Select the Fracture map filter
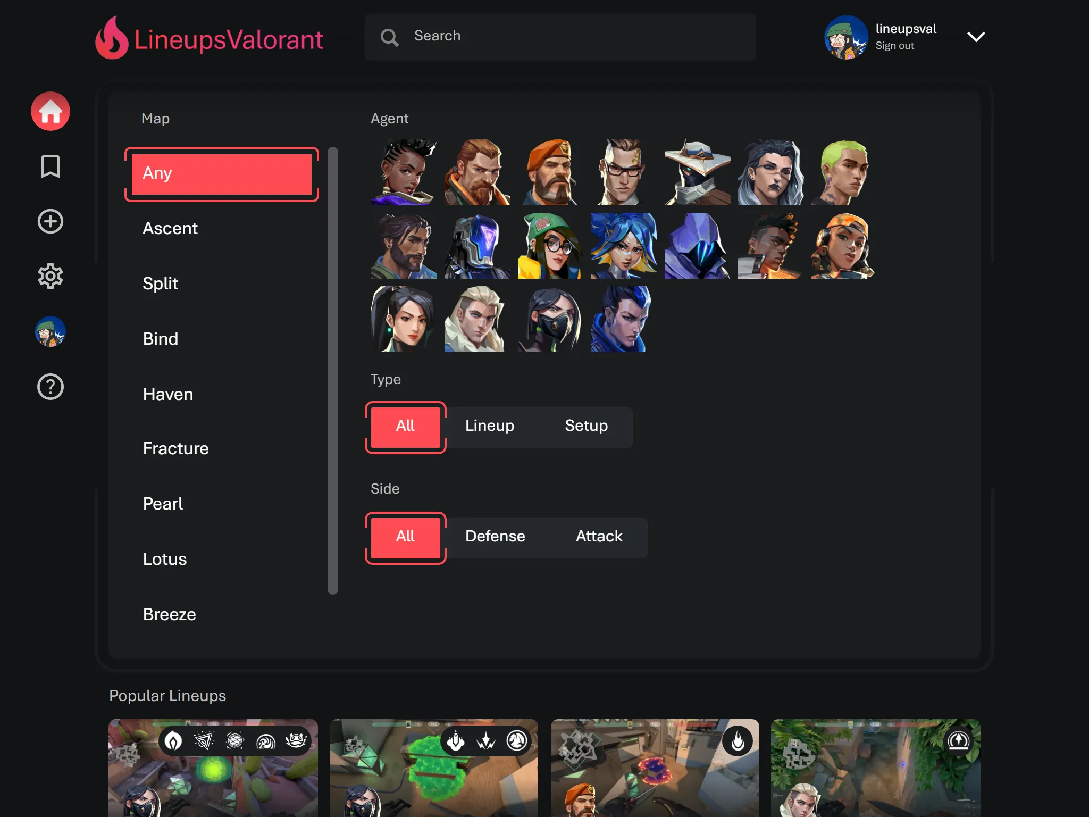This screenshot has height=817, width=1089. click(x=176, y=448)
